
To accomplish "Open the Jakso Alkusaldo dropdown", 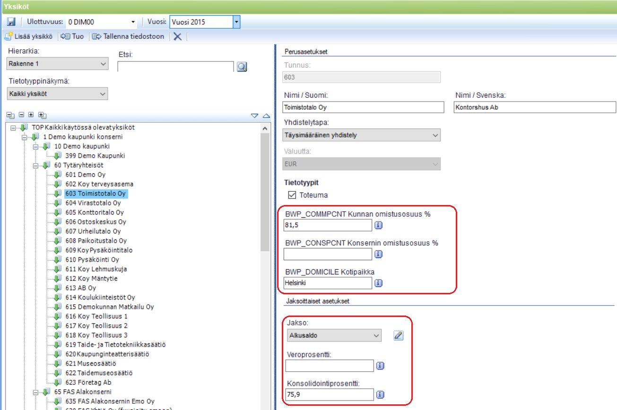I will coord(333,336).
